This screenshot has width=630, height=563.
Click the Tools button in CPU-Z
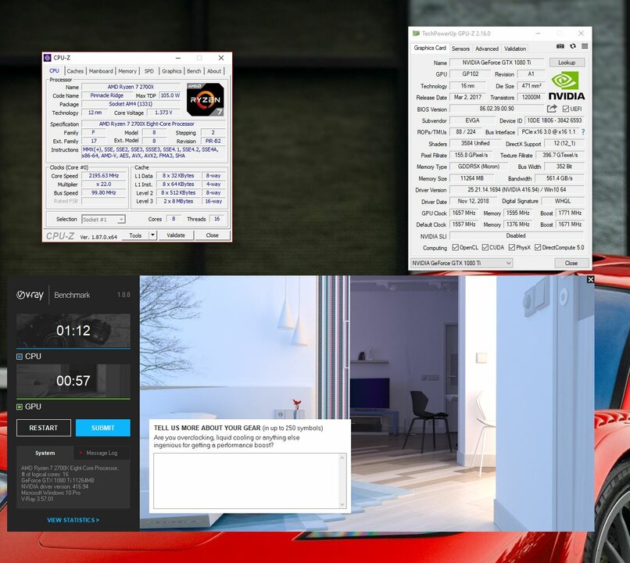[135, 235]
